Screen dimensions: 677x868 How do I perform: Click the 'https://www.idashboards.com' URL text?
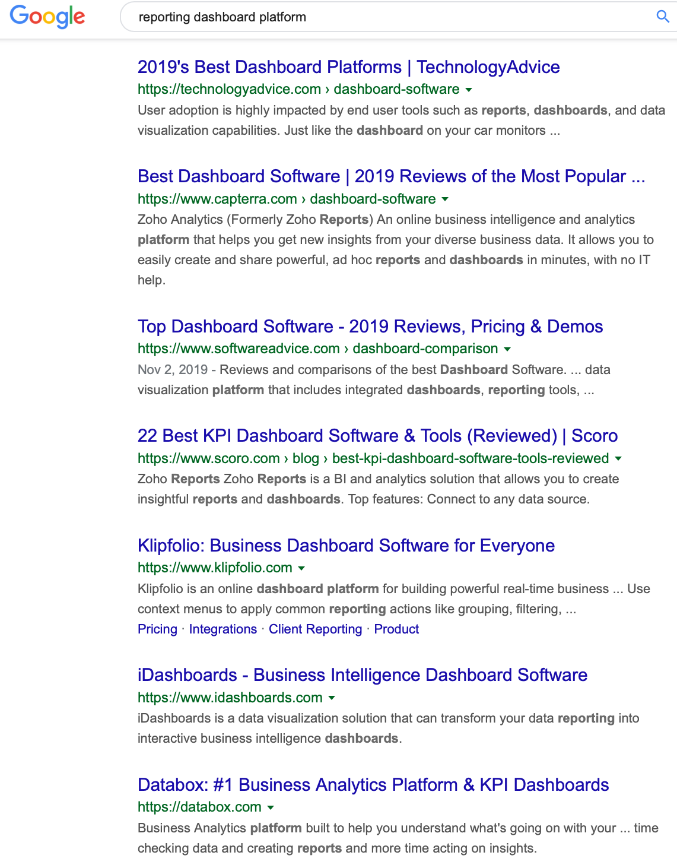click(x=230, y=698)
